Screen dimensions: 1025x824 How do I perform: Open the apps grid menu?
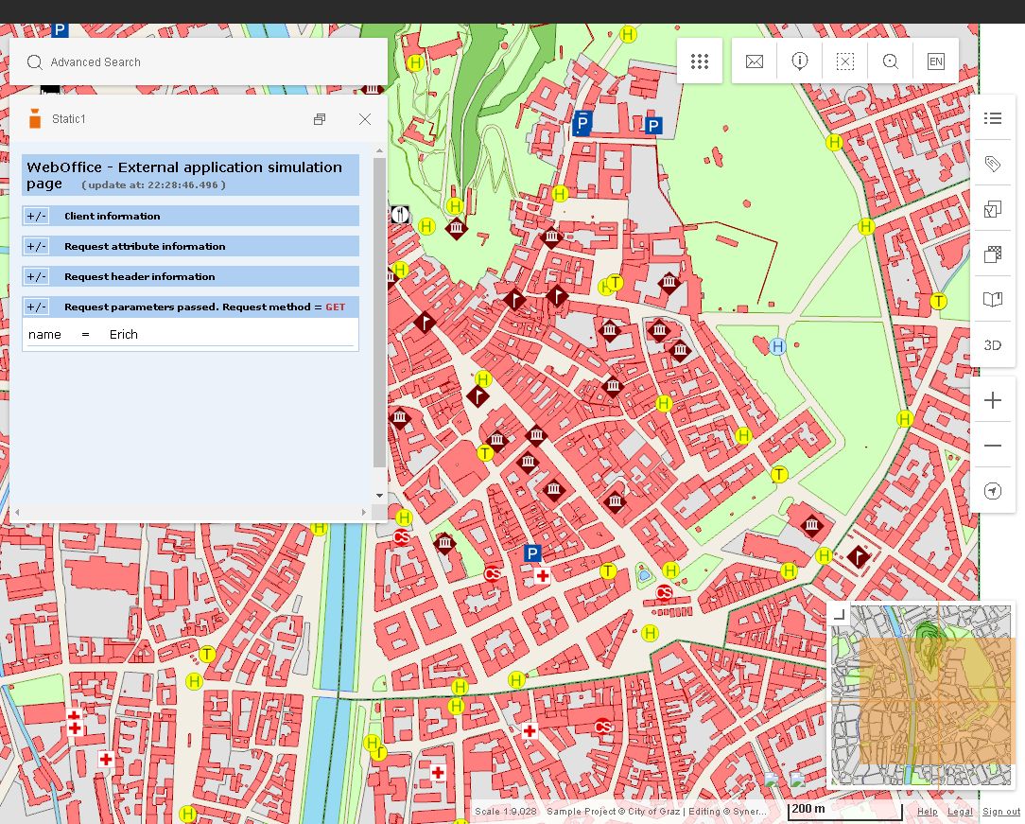click(700, 61)
